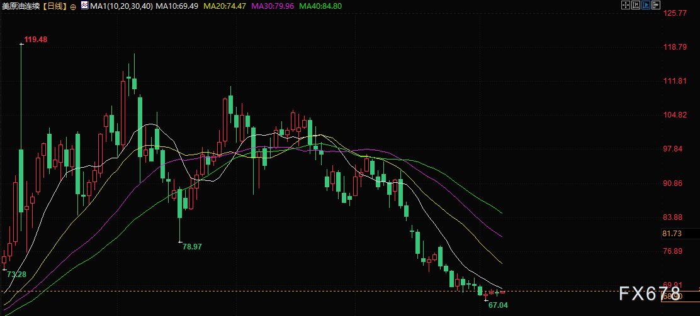Click the 73.28 starting low marker

click(16, 275)
